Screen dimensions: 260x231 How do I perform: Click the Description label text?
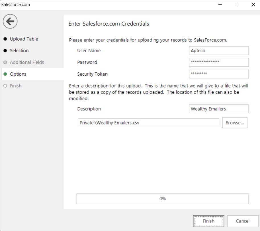pyautogui.click(x=89, y=109)
